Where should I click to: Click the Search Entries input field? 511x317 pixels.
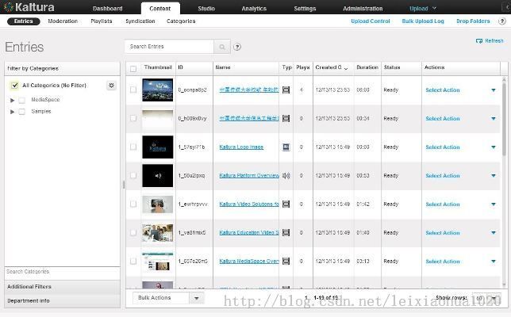tap(169, 47)
